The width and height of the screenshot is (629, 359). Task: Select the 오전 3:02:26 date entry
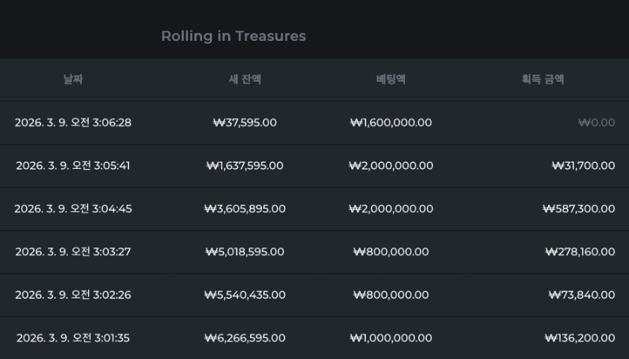(x=73, y=295)
